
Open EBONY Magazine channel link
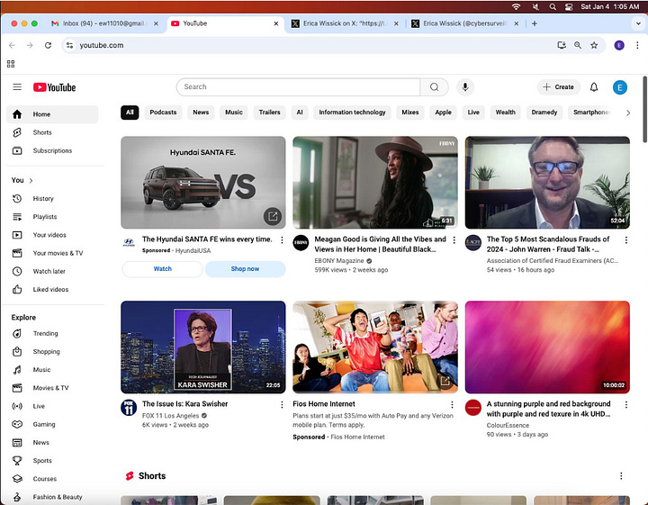[339, 261]
